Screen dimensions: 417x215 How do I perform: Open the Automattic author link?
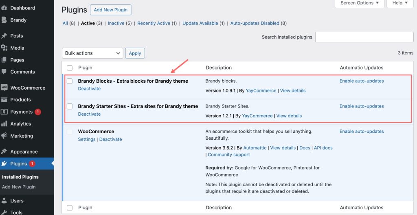[x=255, y=148]
